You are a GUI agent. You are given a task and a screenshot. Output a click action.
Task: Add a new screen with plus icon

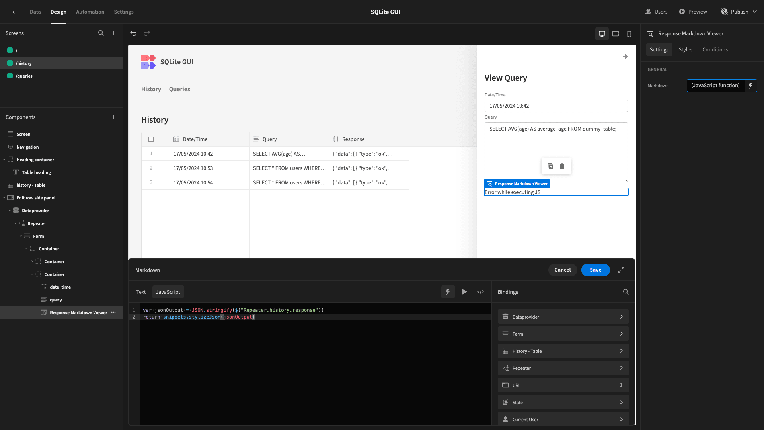coord(113,33)
